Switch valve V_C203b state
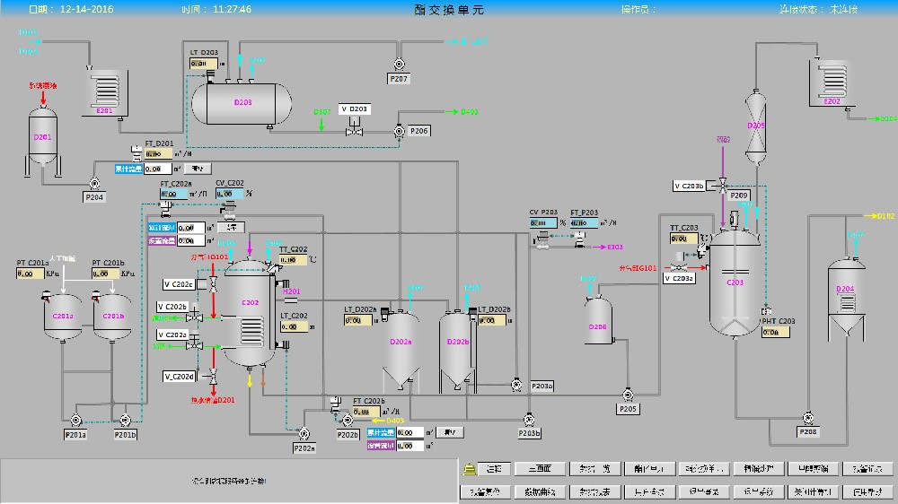 pos(721,186)
